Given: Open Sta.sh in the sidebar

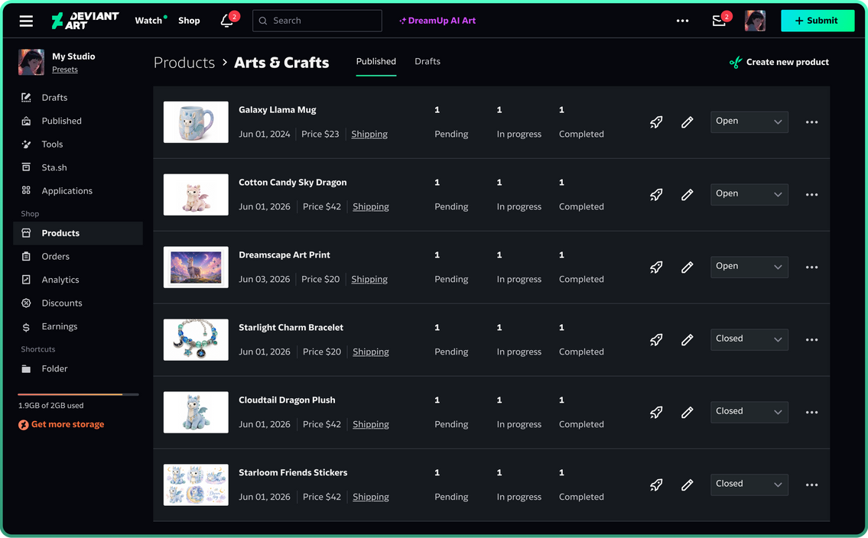Looking at the screenshot, I should tap(77, 167).
